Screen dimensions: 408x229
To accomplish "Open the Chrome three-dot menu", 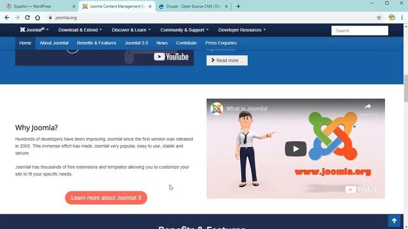I will pyautogui.click(x=402, y=18).
